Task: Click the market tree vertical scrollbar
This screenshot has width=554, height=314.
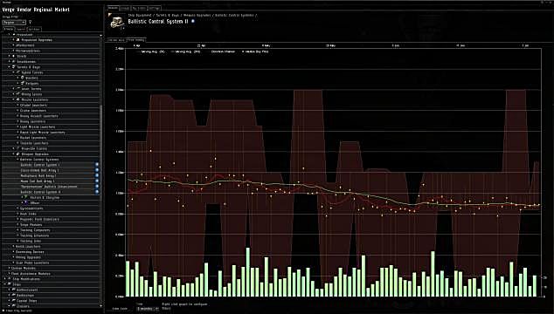Action: pos(101,169)
